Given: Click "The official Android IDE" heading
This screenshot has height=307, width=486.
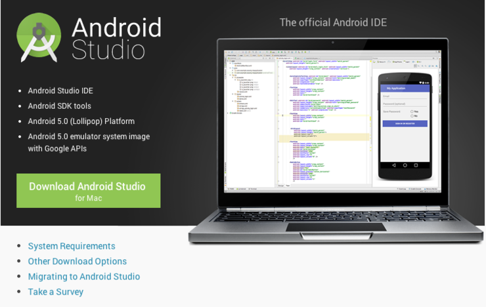Looking at the screenshot, I should coord(333,22).
